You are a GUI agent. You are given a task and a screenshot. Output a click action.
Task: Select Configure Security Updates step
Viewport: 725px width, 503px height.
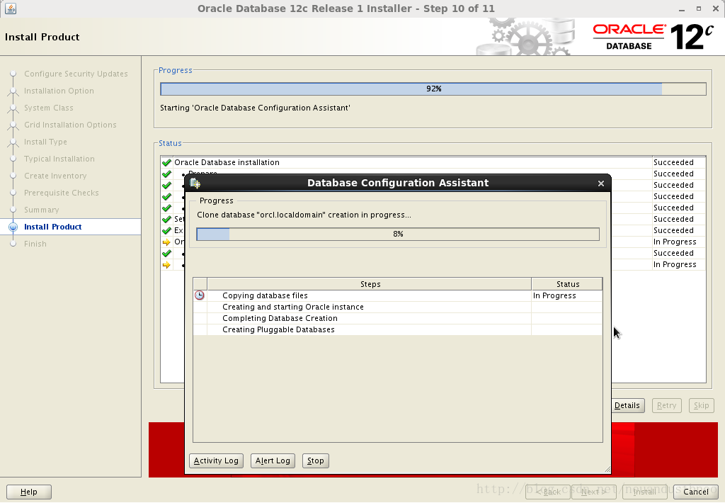click(x=76, y=74)
